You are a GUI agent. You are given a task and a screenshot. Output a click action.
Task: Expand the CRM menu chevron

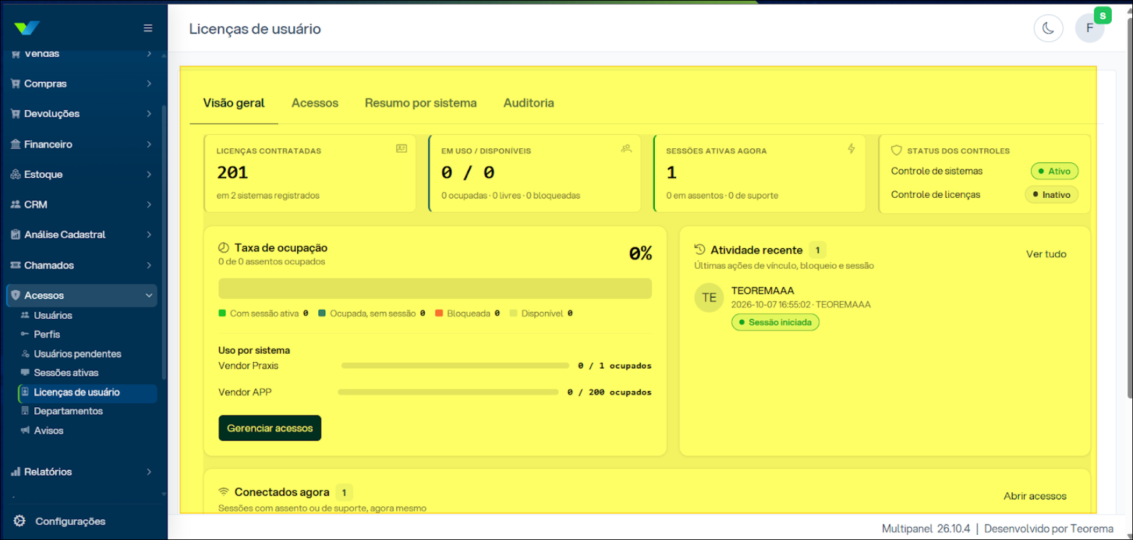(149, 204)
